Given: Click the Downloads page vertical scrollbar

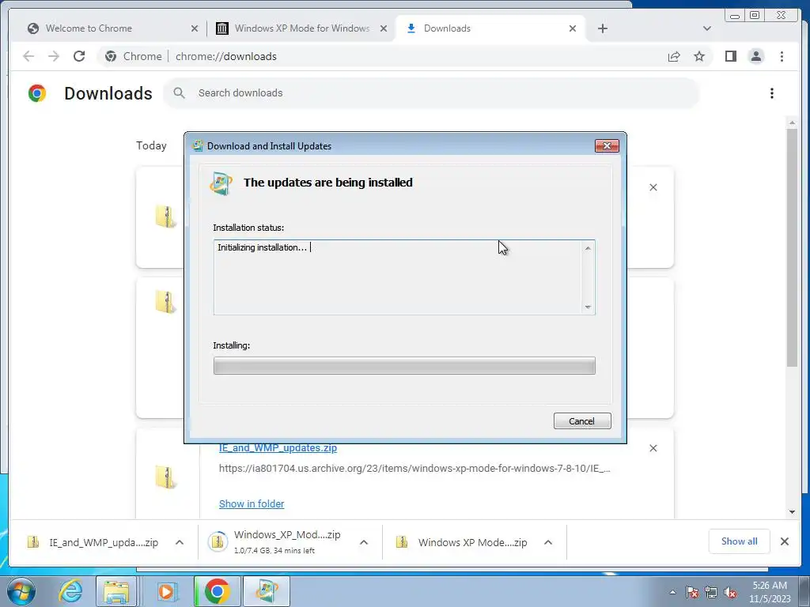Looking at the screenshot, I should tap(792, 247).
